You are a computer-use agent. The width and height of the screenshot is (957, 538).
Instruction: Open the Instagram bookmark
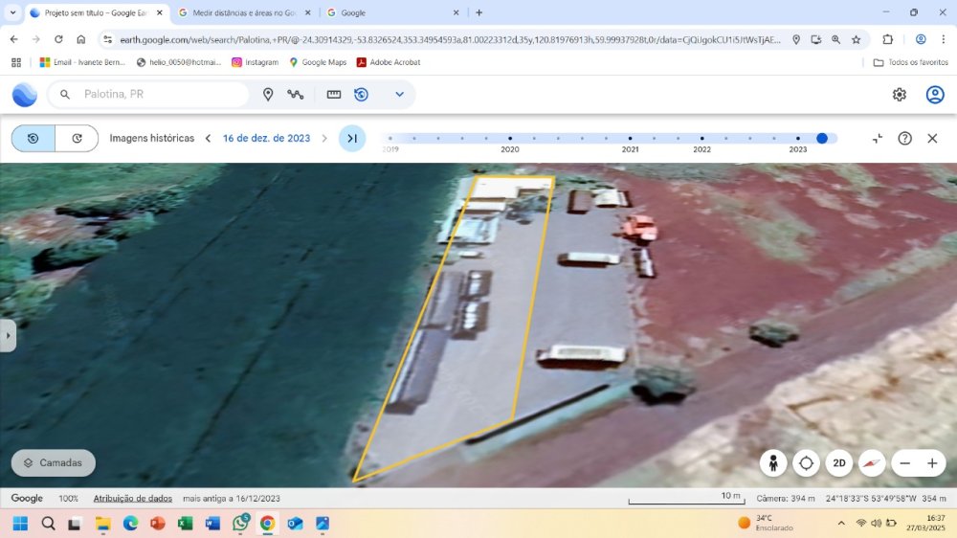256,62
